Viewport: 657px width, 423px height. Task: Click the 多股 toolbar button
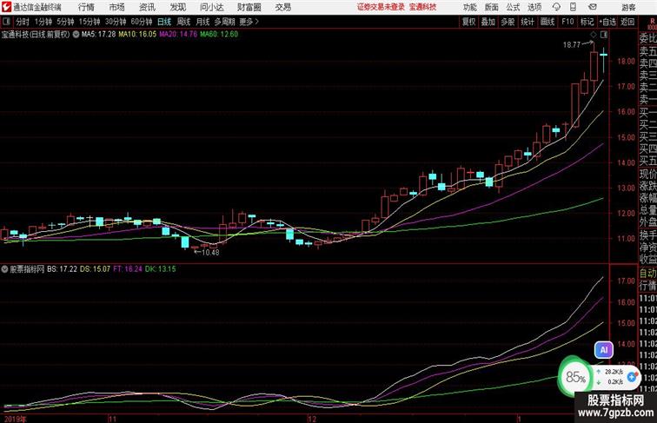tap(508, 22)
